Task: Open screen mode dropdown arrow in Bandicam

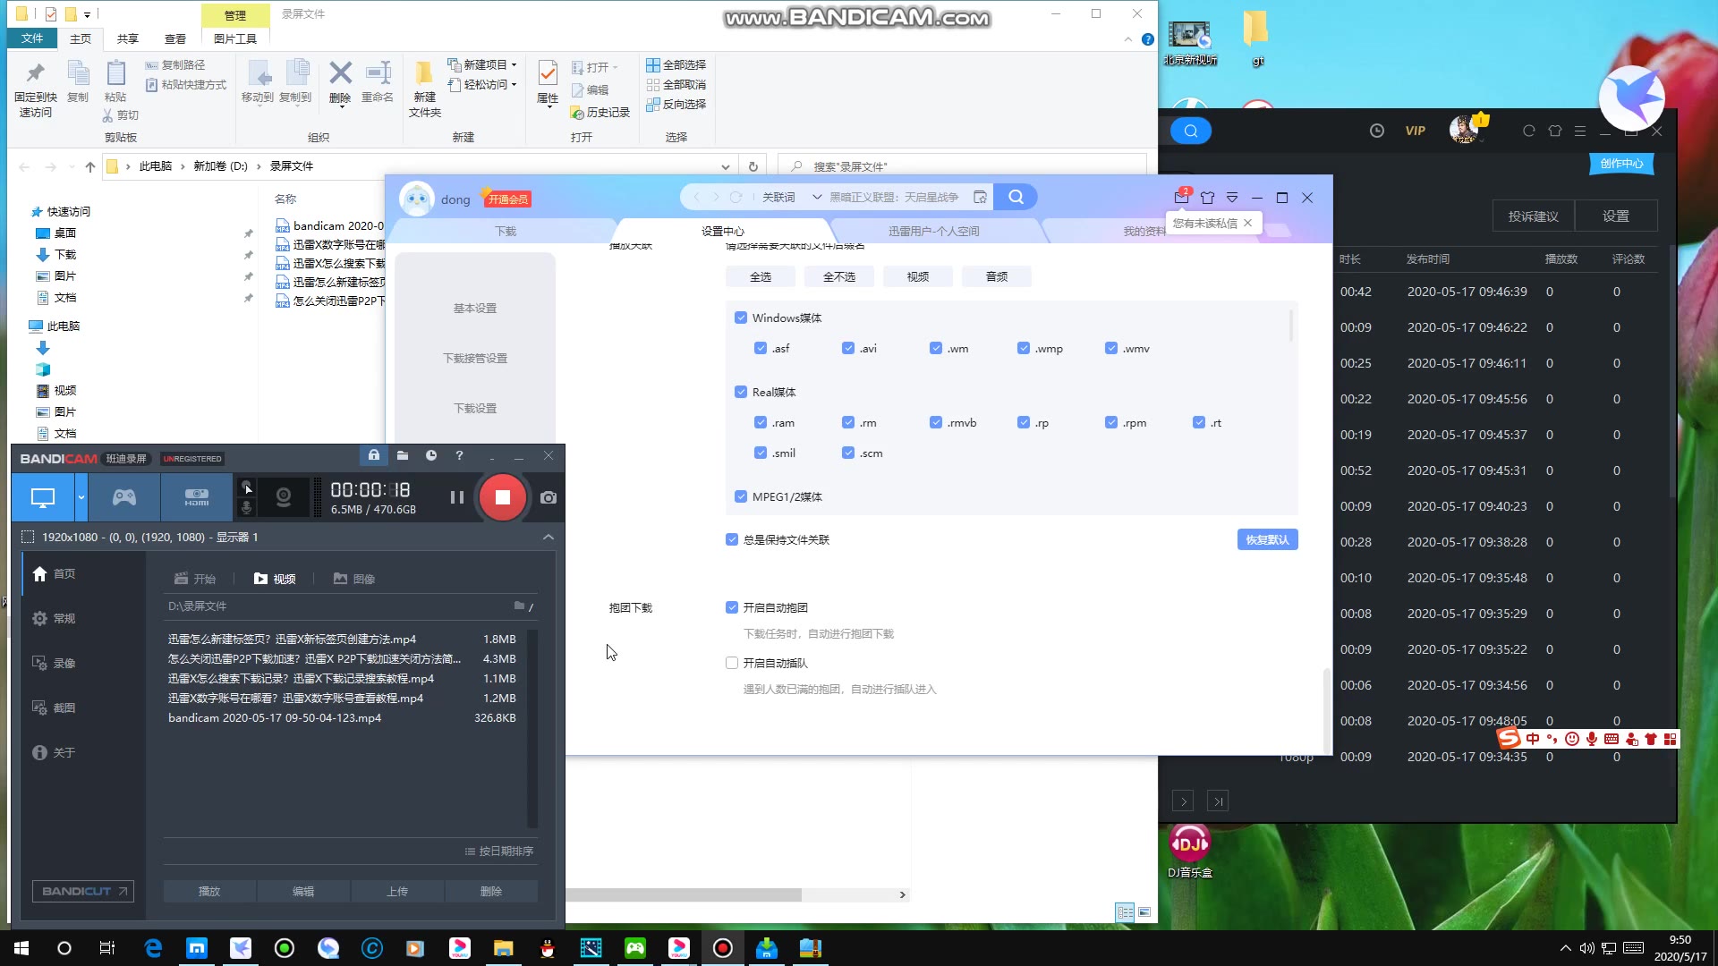Action: pyautogui.click(x=81, y=497)
